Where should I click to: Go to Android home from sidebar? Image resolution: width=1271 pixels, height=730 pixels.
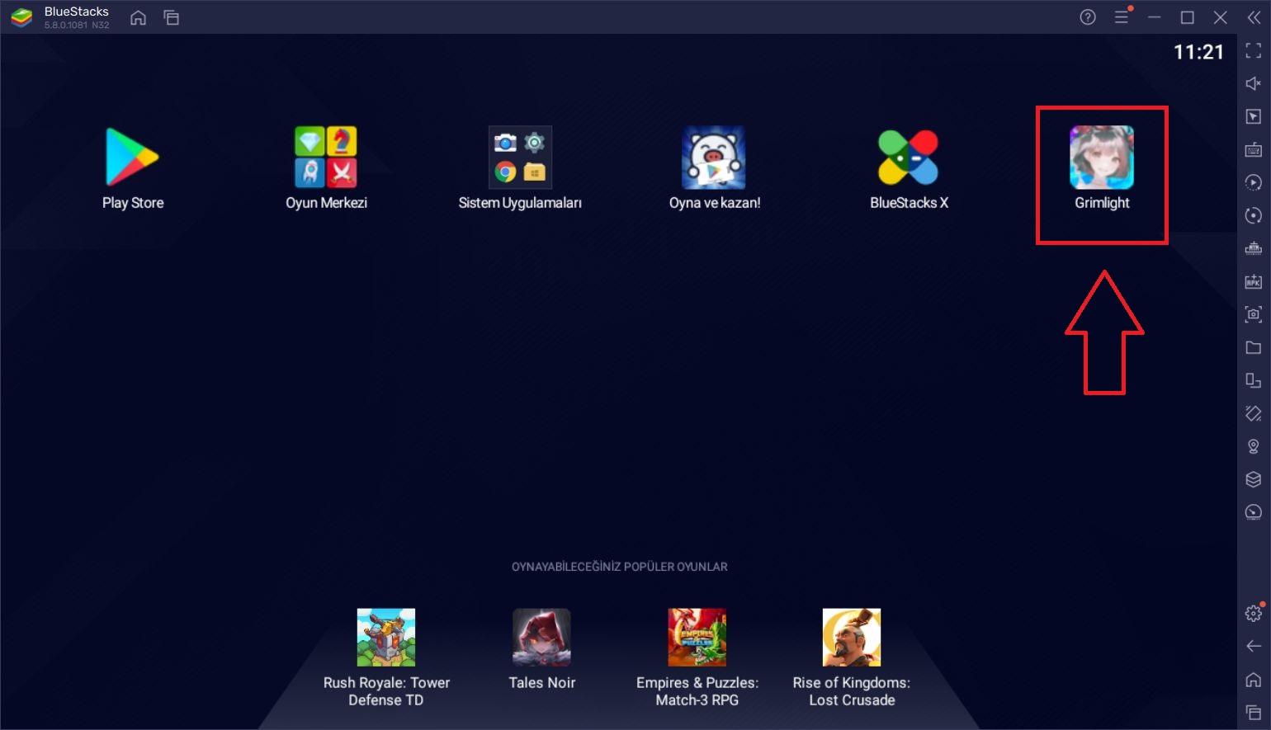point(1254,679)
